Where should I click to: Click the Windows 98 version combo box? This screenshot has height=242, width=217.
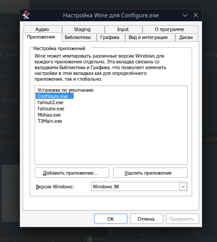pos(139,187)
